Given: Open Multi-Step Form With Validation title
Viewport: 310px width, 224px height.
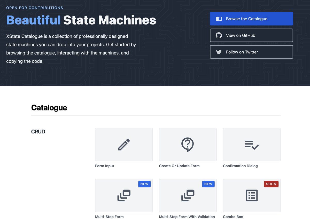Looking at the screenshot, I should pos(187,217).
